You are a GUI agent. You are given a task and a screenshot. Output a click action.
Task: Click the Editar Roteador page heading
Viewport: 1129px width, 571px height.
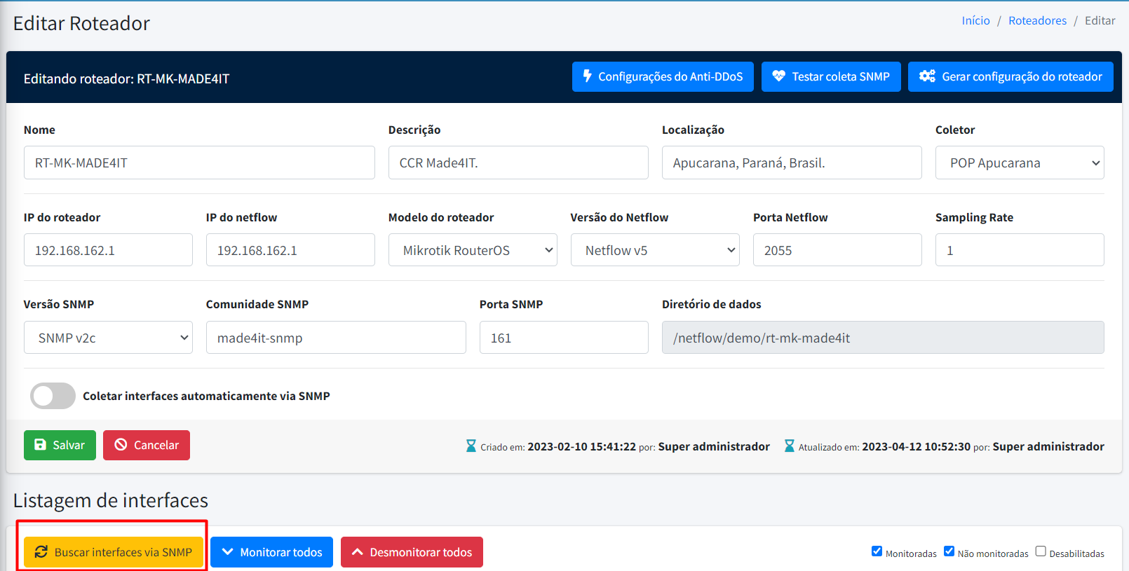click(x=81, y=23)
